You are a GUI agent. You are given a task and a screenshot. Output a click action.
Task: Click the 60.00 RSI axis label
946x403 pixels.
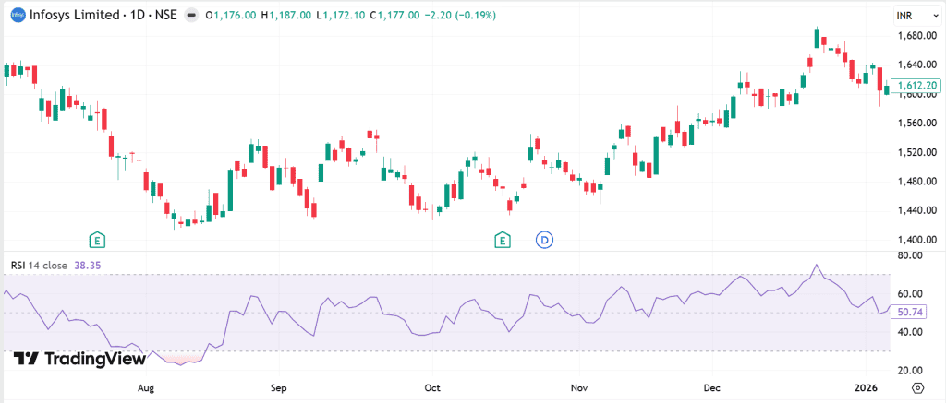pos(910,293)
